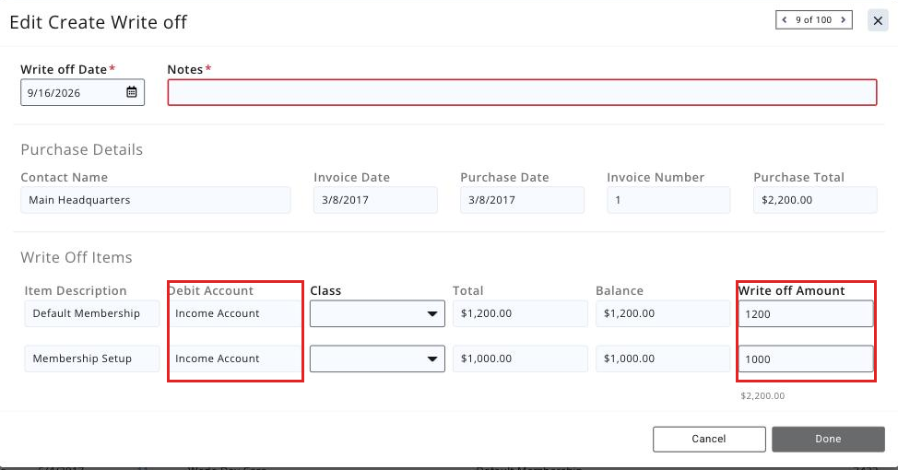Go to next record arrow

click(843, 20)
